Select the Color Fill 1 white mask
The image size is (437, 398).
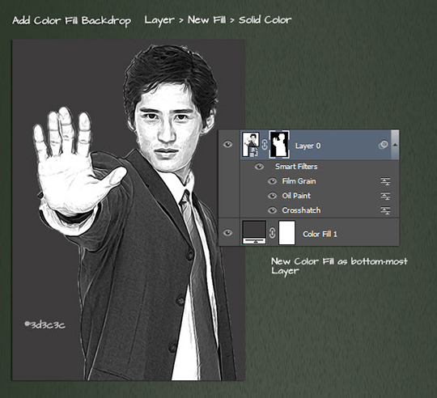(x=286, y=232)
